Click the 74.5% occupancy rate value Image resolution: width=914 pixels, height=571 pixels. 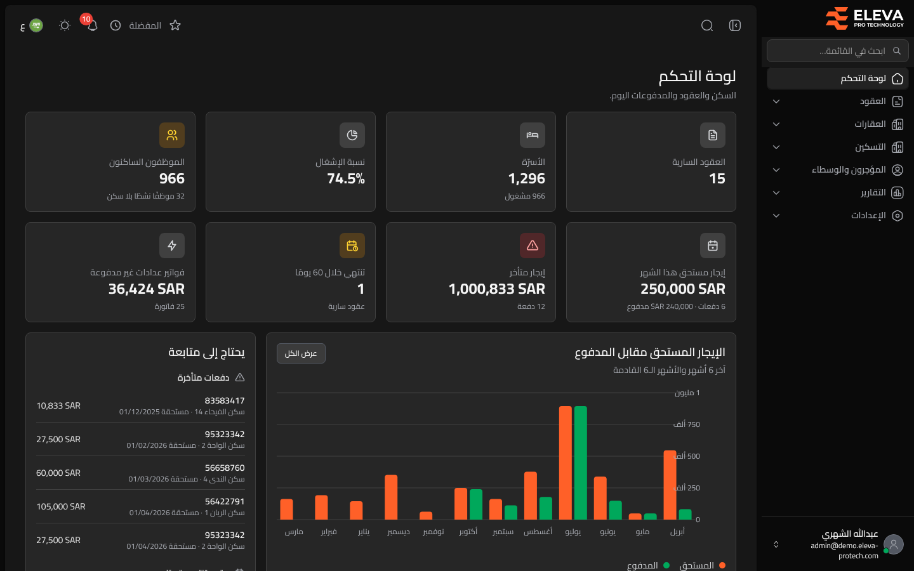coord(346,179)
